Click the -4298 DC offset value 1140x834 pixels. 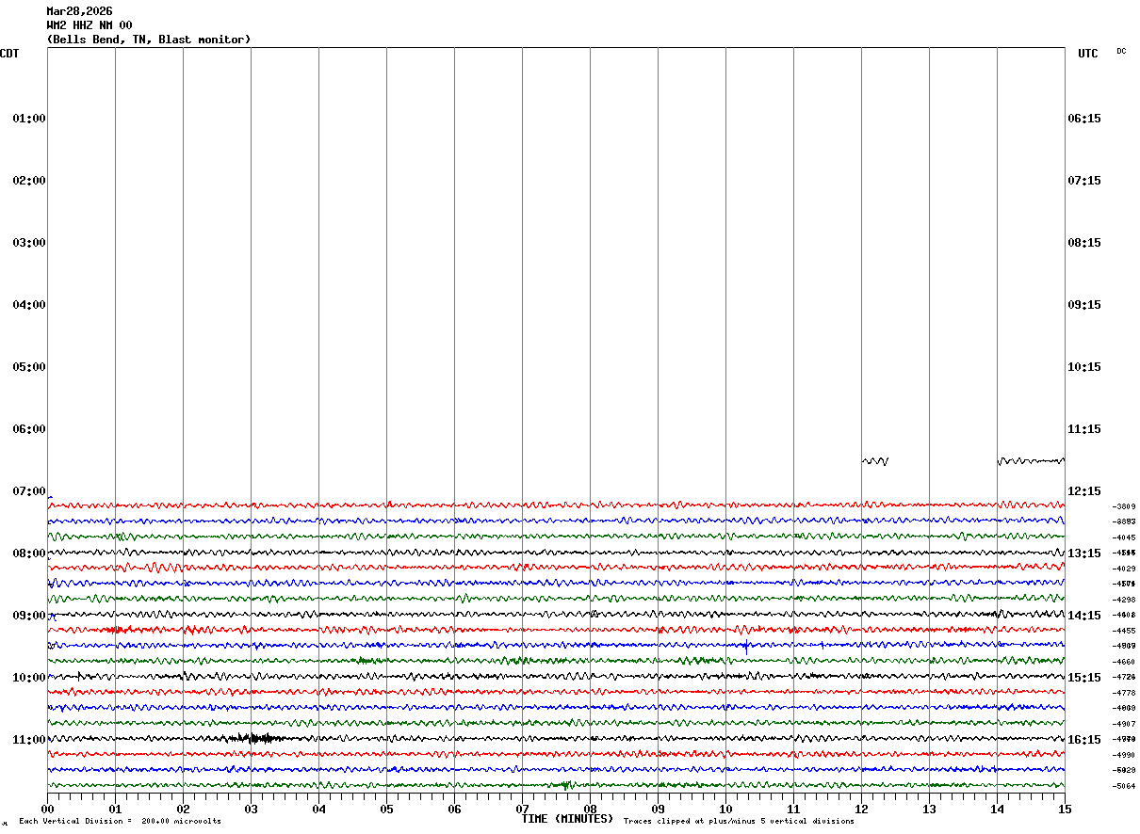(1123, 601)
